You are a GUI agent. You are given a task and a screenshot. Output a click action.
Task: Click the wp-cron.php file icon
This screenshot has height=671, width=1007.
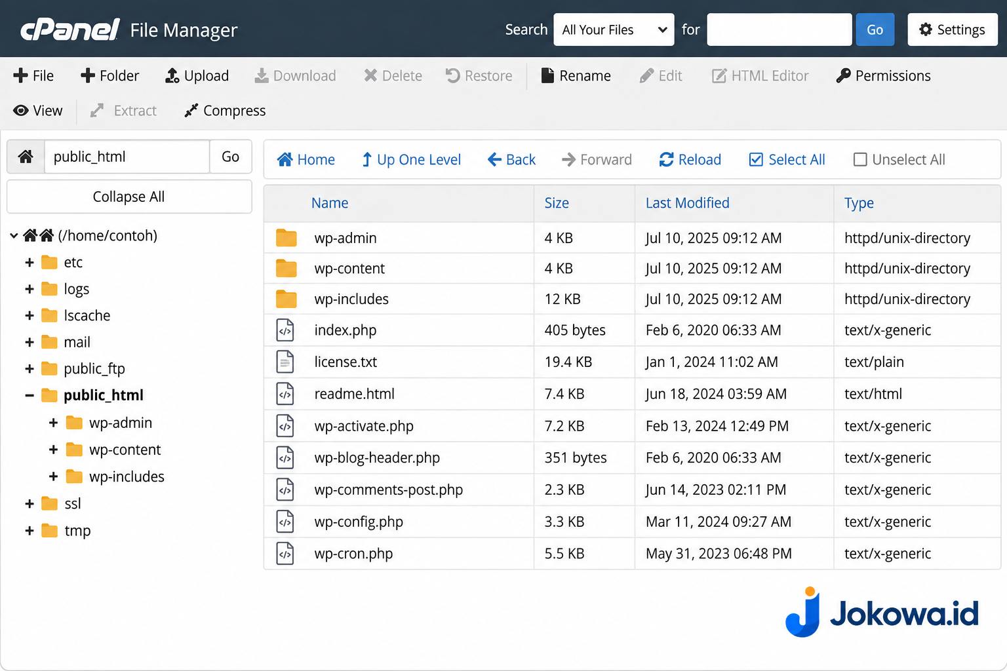285,554
